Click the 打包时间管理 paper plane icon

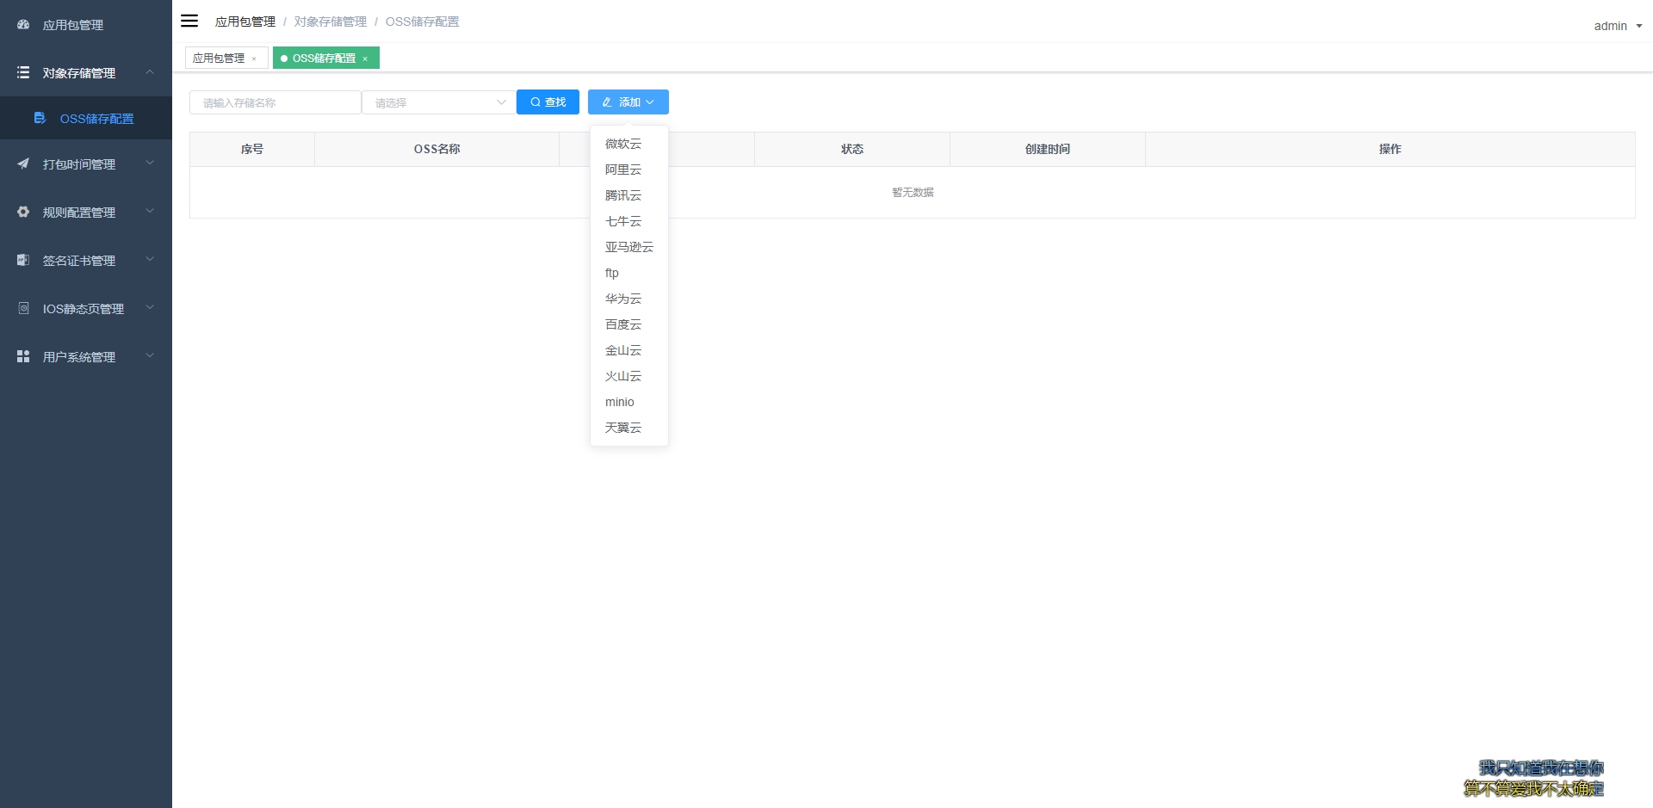(x=23, y=163)
